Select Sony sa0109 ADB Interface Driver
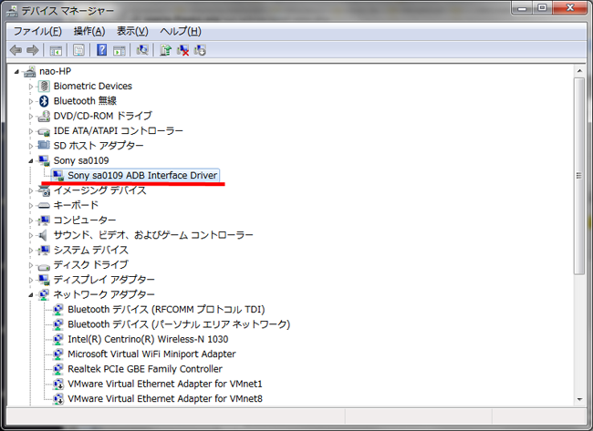The height and width of the screenshot is (431, 593). pyautogui.click(x=142, y=176)
